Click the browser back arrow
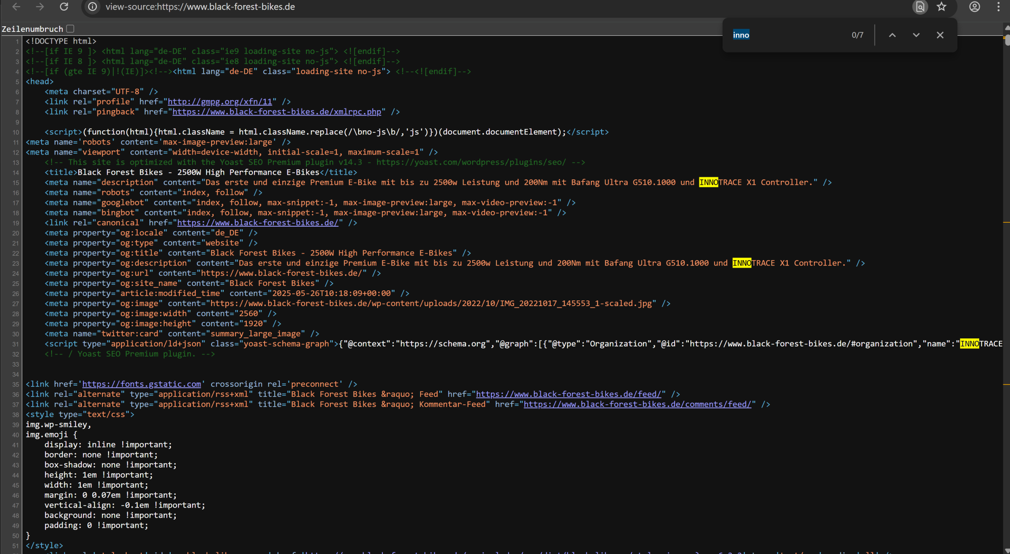1010x554 pixels. (x=16, y=7)
